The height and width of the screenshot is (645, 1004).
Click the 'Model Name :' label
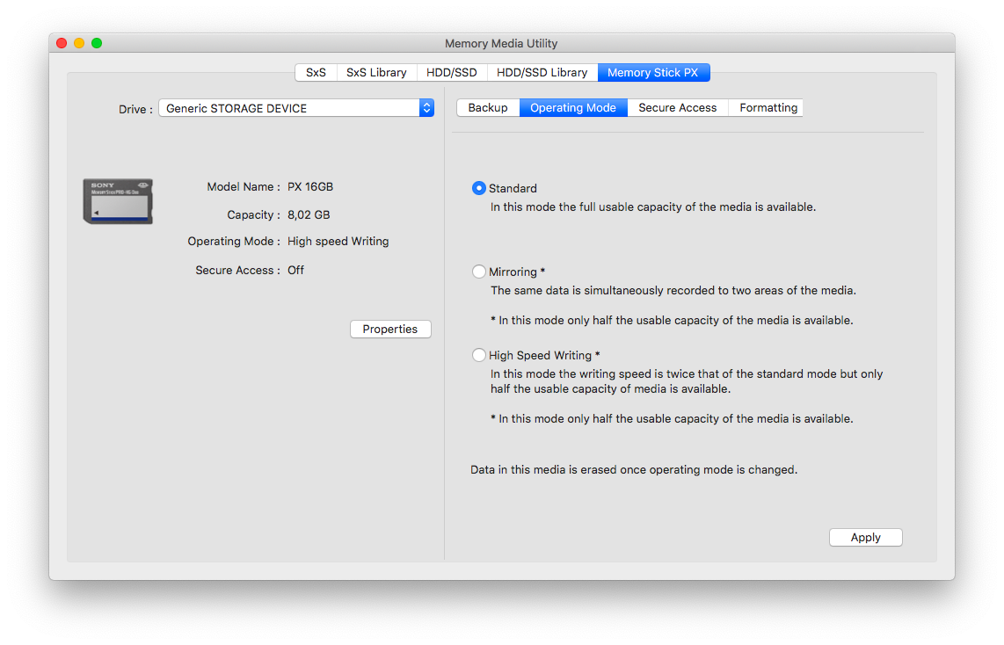point(244,187)
